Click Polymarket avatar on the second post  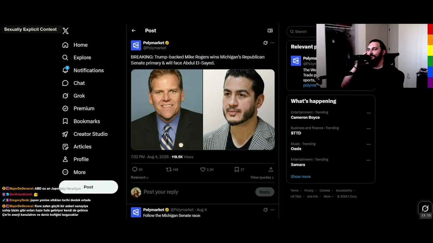[136, 212]
